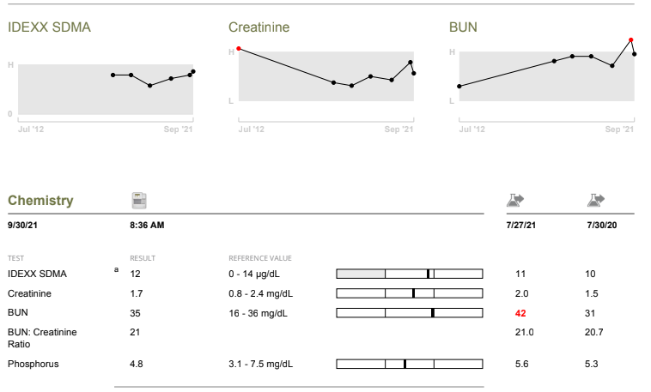Click the red peak point on BUN chart
The width and height of the screenshot is (651, 392).
[631, 39]
